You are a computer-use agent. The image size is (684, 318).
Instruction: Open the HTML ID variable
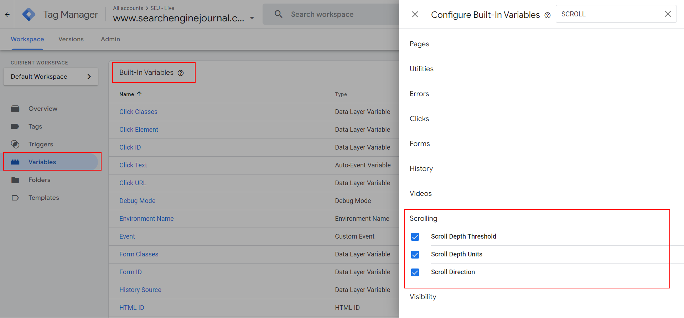click(x=131, y=308)
